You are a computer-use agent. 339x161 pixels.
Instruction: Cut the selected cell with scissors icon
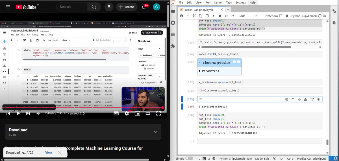[194, 16]
